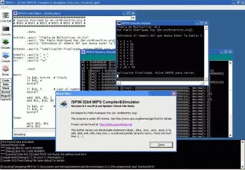Minimize the Code Editor window
This screenshot has height=170, width=245.
click(x=124, y=13)
